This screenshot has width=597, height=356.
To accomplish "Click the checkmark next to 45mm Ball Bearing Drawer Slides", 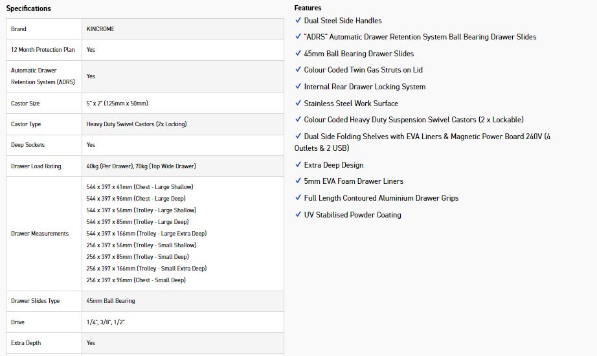I will (298, 54).
